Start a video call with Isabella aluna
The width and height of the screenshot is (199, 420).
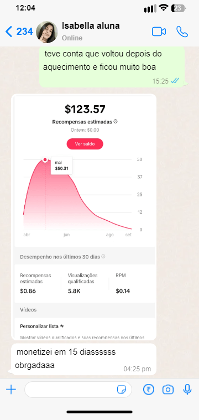159,32
